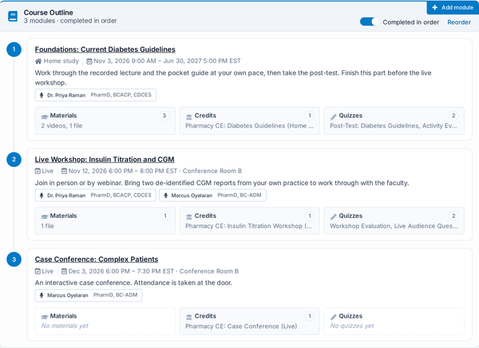
Task: Open Credits card for Insulin Titration Workshop
Action: click(250, 221)
